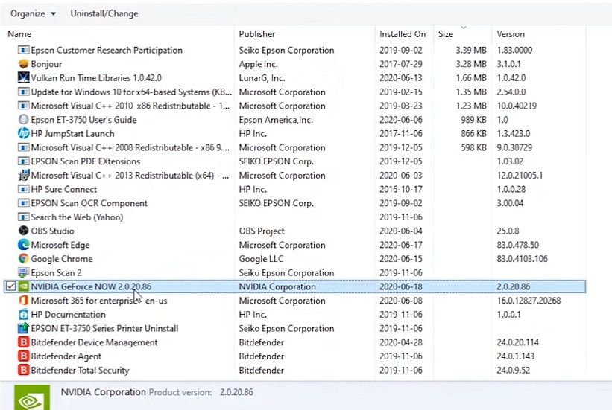Click the NVIDIA Corporation publisher cell in list
The width and height of the screenshot is (612, 410).
277,286
